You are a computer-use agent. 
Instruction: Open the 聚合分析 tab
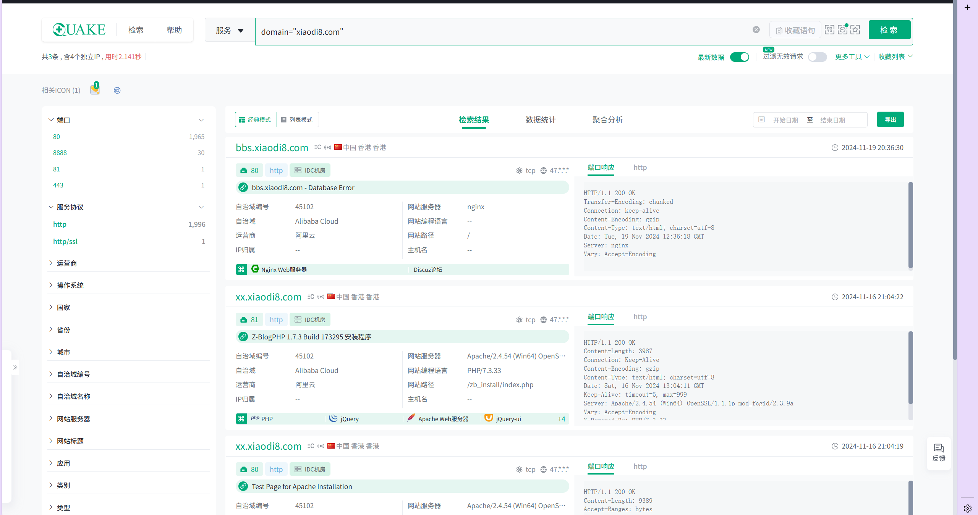(x=607, y=120)
